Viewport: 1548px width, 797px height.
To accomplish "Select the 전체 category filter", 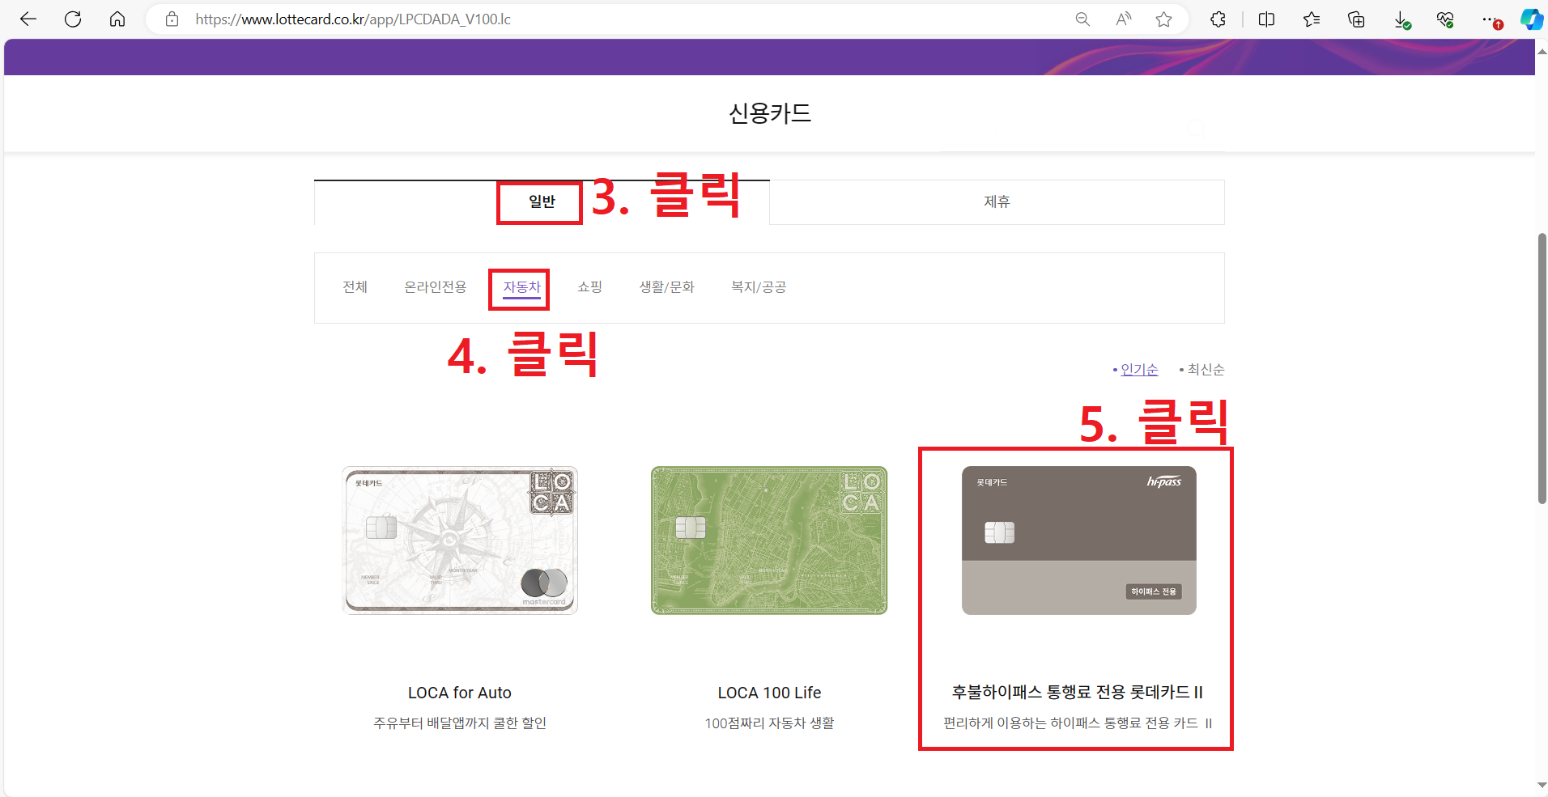I will pyautogui.click(x=355, y=287).
